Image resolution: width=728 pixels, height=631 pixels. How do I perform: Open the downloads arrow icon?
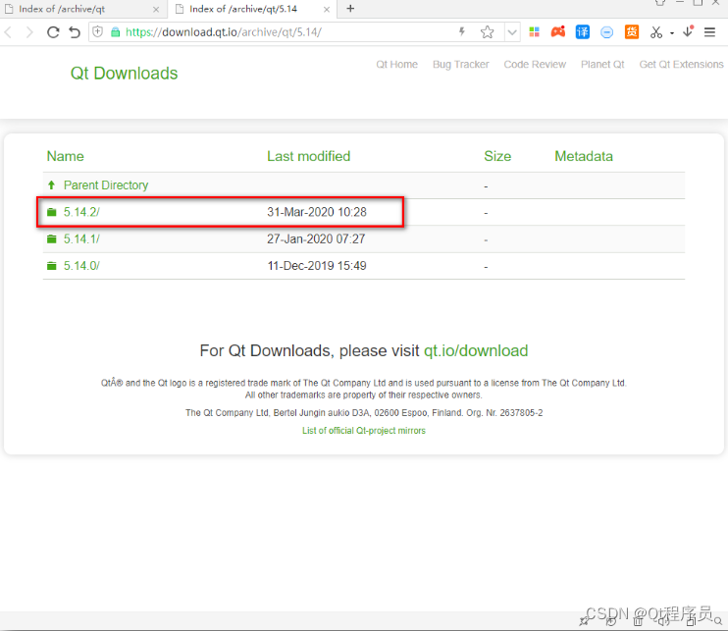688,31
